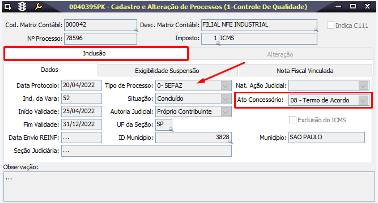This screenshot has width=378, height=203.
Task: Click the Data Protocolo date field
Action: click(82, 85)
